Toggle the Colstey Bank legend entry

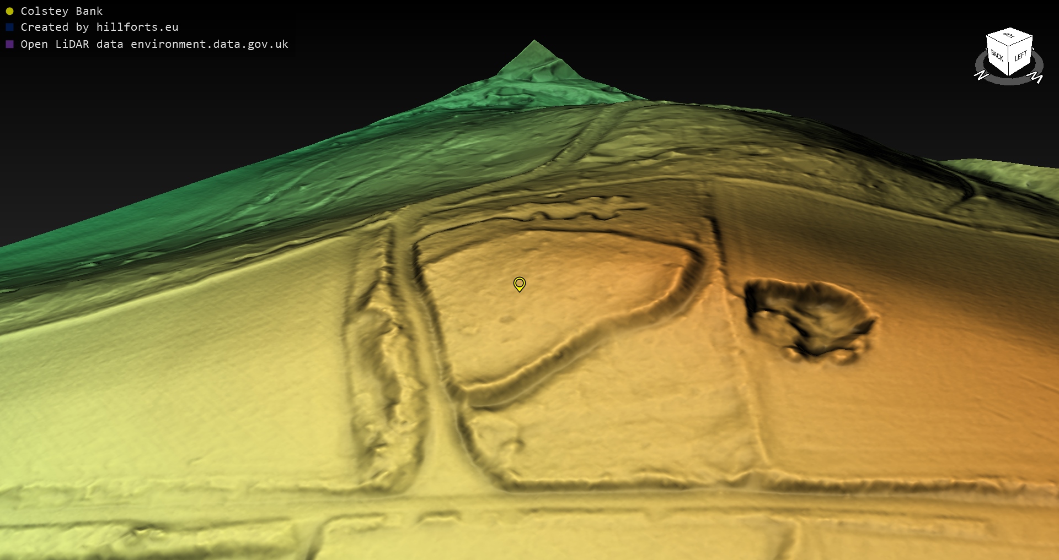click(x=61, y=11)
